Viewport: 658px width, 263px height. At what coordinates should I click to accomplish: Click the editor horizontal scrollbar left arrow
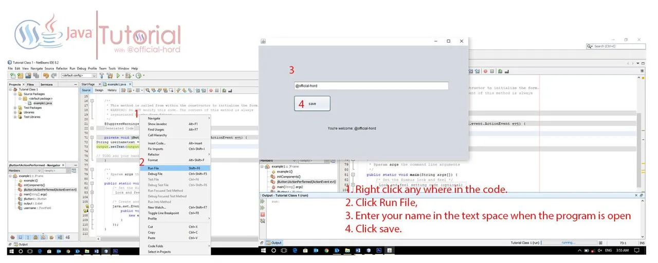click(99, 239)
